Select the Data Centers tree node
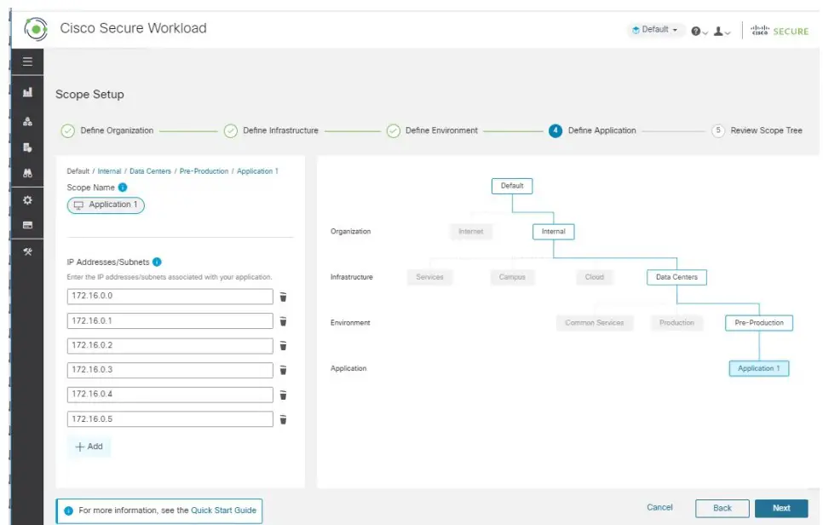 click(x=676, y=277)
